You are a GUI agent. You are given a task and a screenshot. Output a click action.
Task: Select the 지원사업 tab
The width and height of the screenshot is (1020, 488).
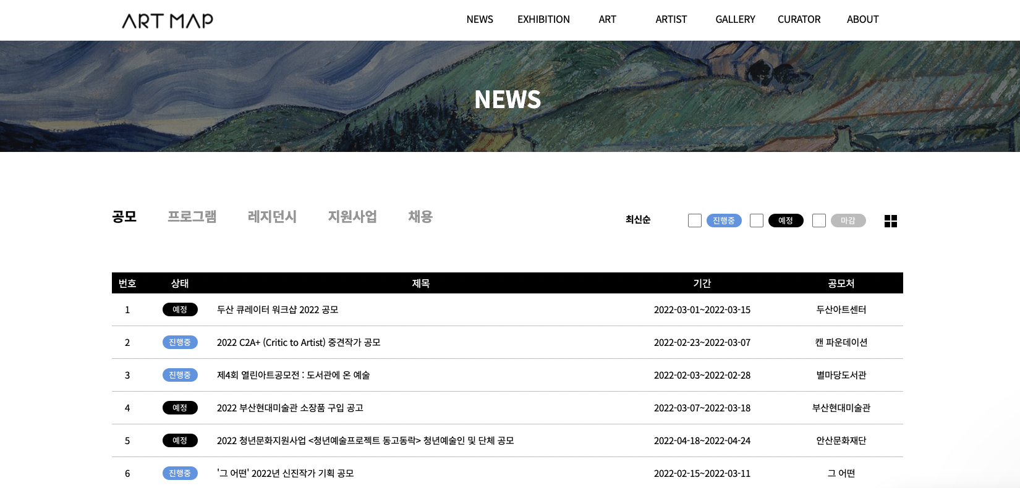pos(352,217)
